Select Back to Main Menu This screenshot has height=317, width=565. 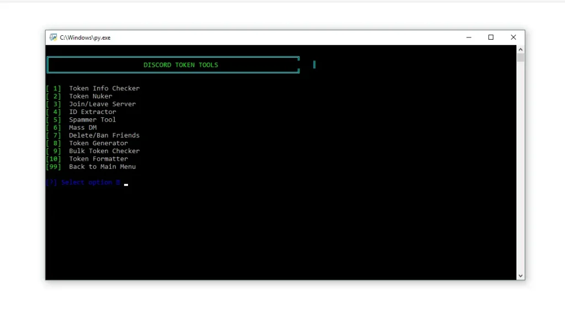[x=102, y=166]
